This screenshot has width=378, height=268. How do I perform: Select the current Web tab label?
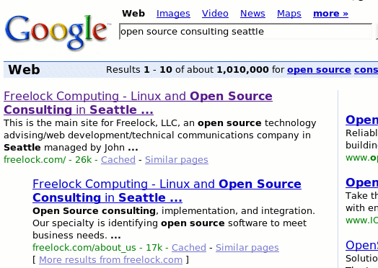coord(133,14)
